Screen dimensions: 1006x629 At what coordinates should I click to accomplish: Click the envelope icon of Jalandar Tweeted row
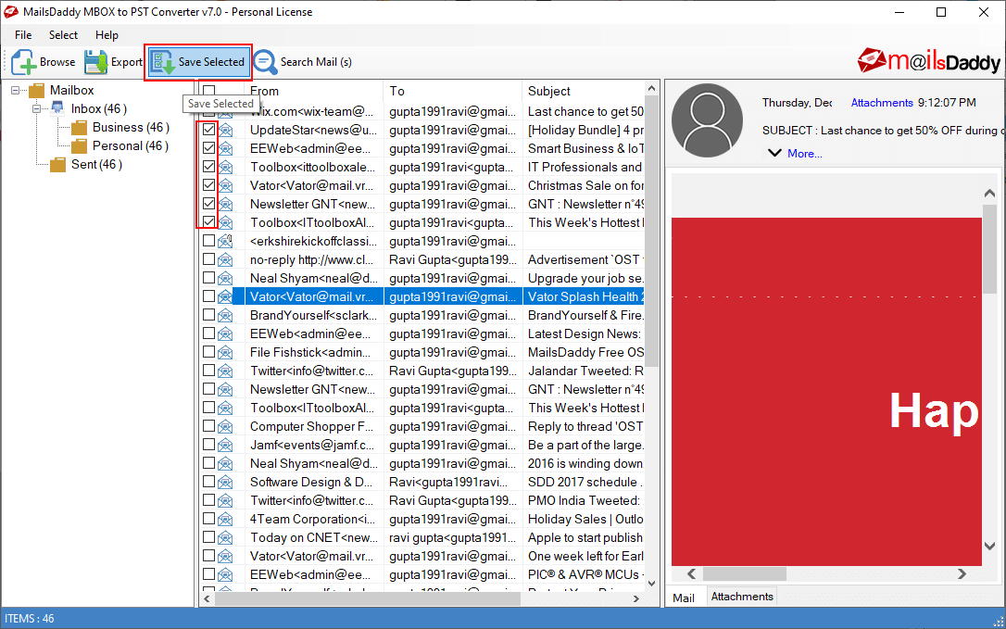225,371
